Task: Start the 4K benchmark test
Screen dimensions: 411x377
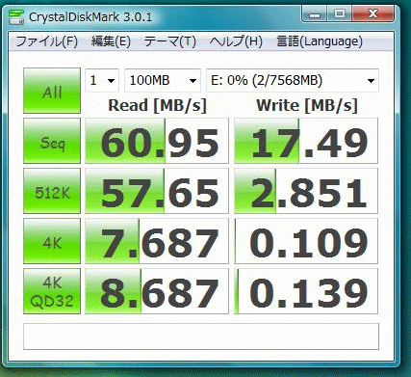Action: (52, 241)
